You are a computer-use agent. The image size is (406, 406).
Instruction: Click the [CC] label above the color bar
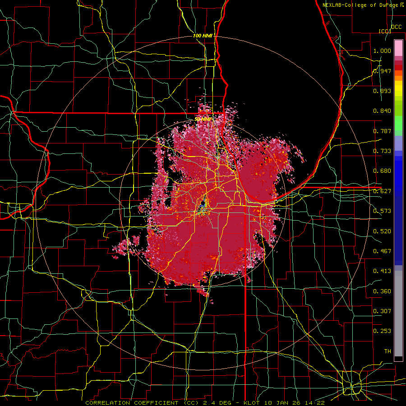[x=385, y=31]
